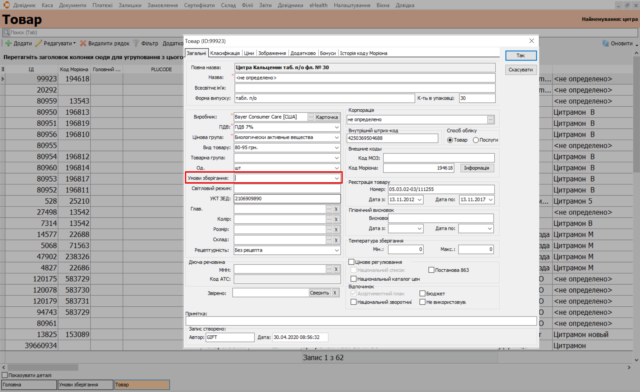Switch to the Класифікація tab
This screenshot has width=640, height=392.
[225, 53]
